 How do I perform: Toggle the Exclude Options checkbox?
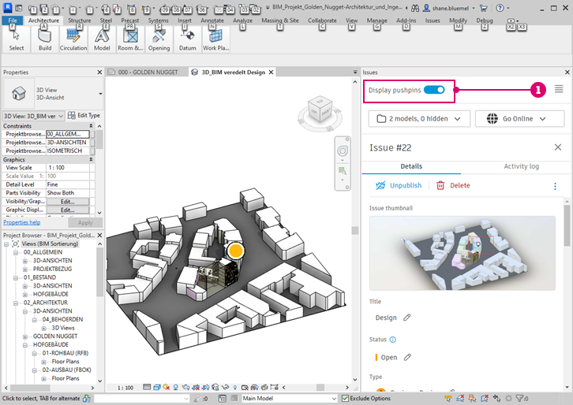click(345, 399)
